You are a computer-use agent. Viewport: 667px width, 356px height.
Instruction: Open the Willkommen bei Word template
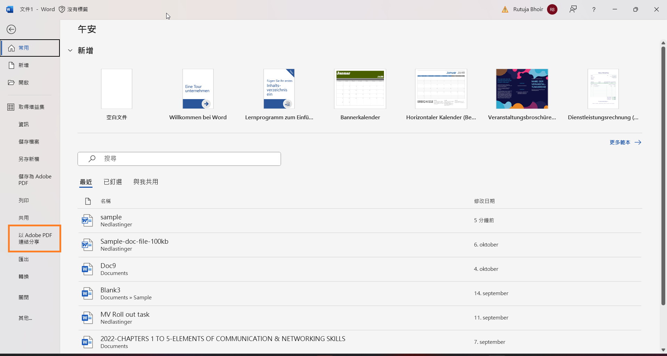[198, 95]
